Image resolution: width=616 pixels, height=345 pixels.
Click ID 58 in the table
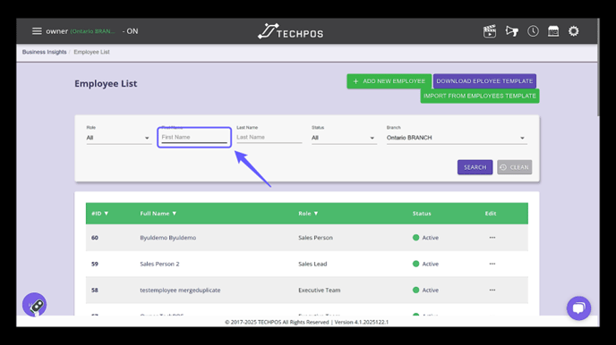(x=95, y=290)
